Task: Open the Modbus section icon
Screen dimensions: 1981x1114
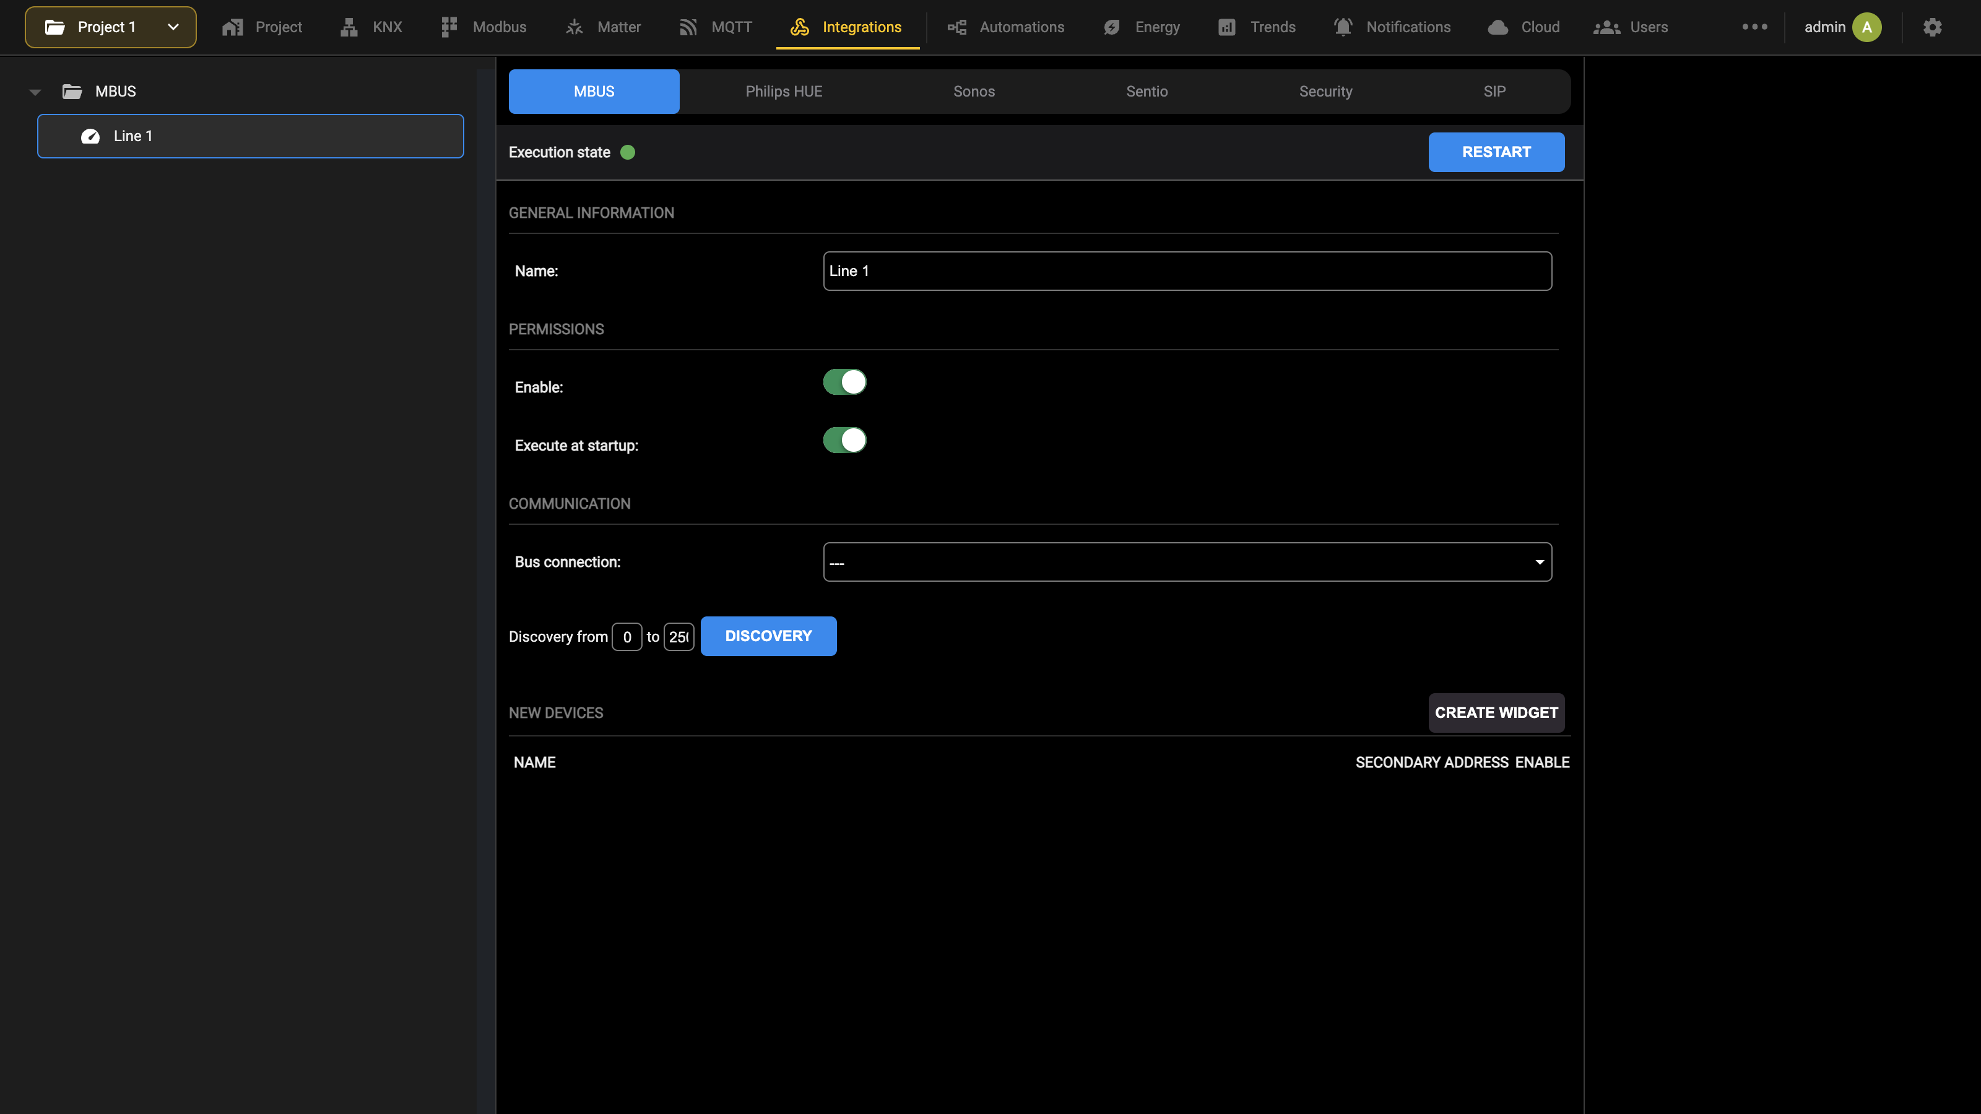Action: coord(449,28)
